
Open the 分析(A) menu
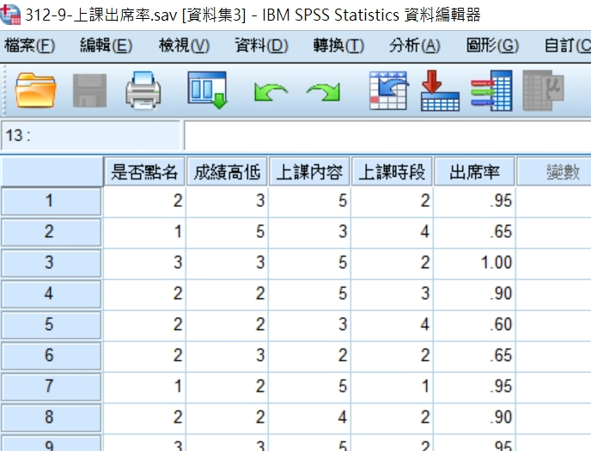[x=414, y=46]
